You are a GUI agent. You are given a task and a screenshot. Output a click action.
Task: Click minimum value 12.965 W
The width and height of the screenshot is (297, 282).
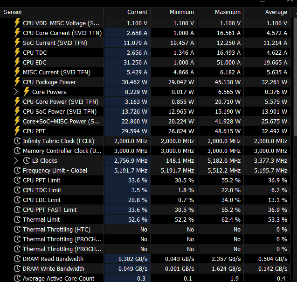pos(181,112)
